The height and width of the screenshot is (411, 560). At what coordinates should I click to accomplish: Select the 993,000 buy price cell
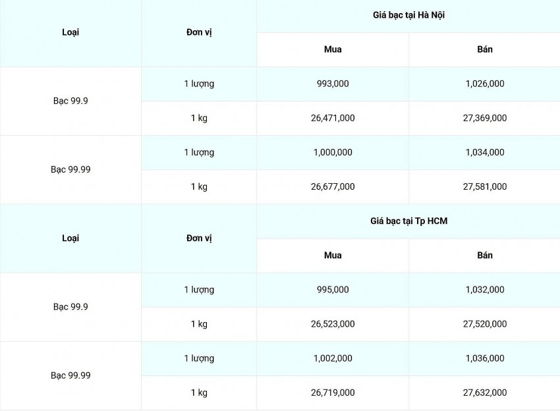333,84
